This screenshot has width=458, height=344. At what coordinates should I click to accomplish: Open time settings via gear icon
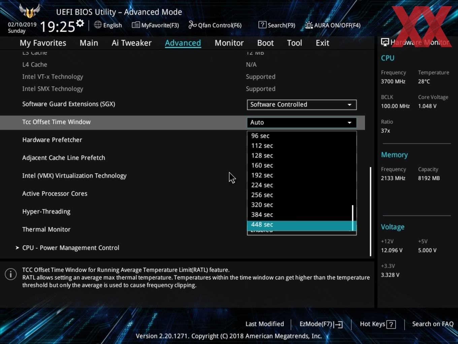[x=80, y=23]
